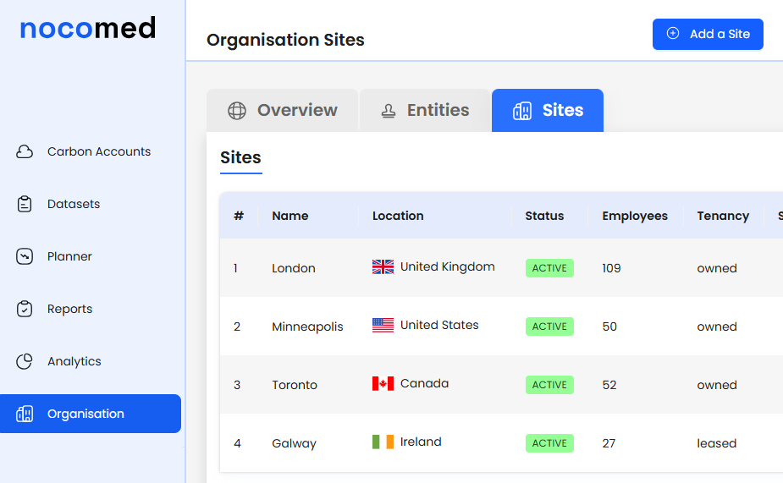Click employee count 52
Image resolution: width=783 pixels, height=483 pixels.
pos(609,385)
